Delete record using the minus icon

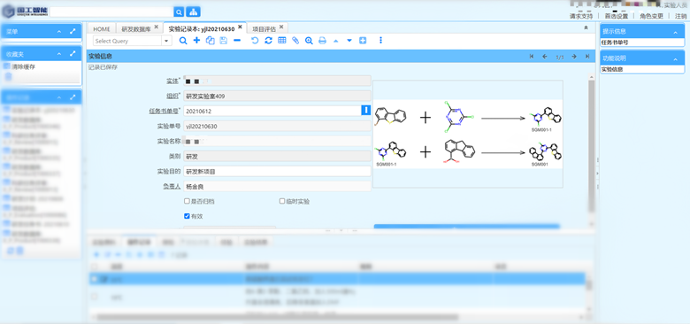(237, 41)
